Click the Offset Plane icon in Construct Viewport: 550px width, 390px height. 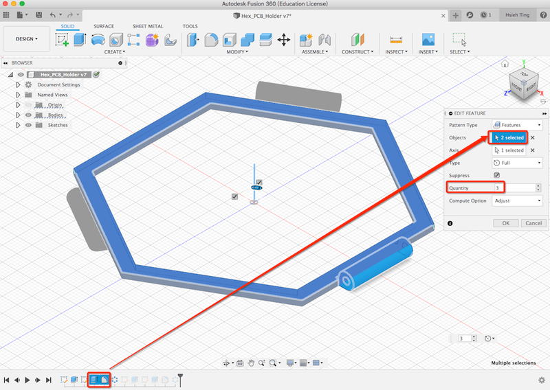tap(356, 40)
